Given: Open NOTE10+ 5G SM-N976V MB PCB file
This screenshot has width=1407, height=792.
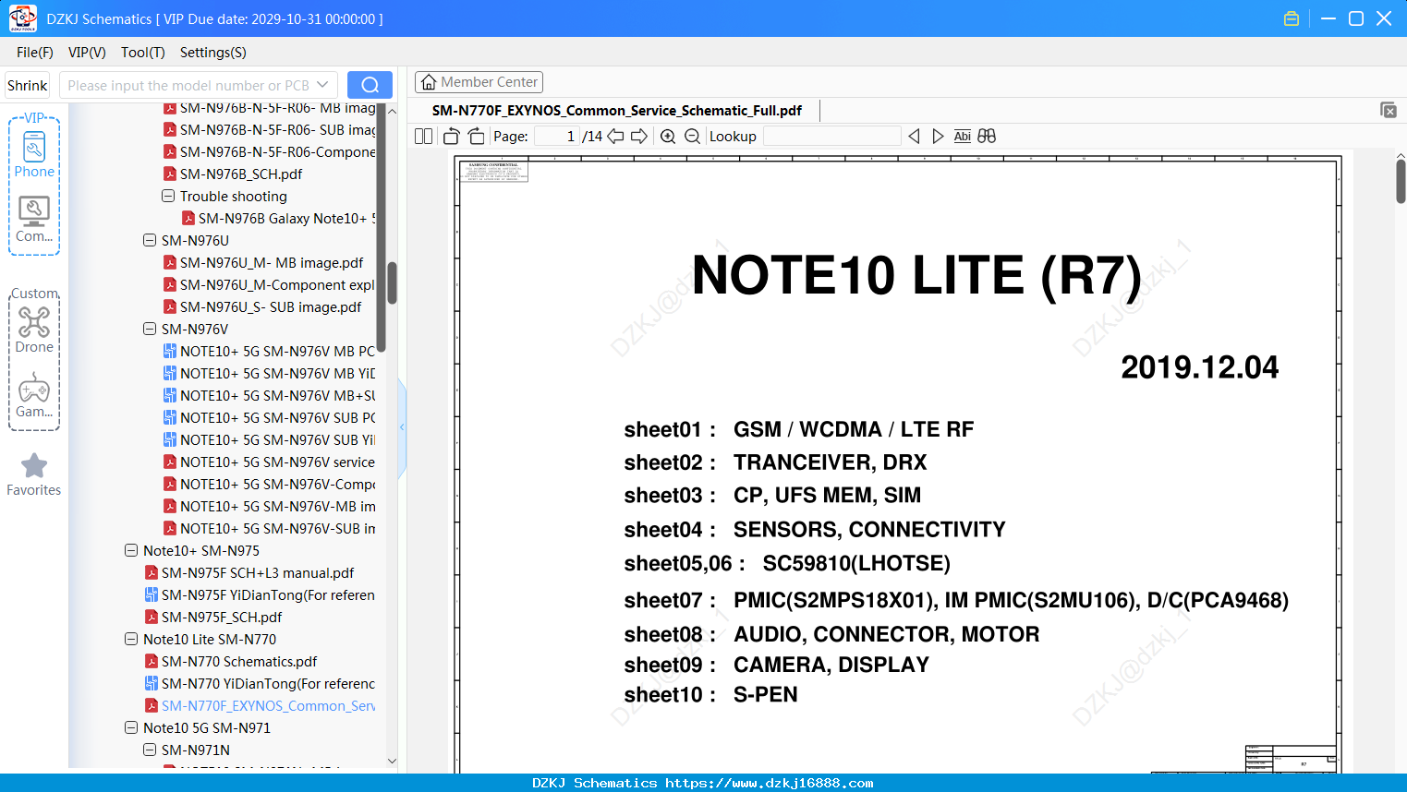Looking at the screenshot, I should click(x=269, y=351).
